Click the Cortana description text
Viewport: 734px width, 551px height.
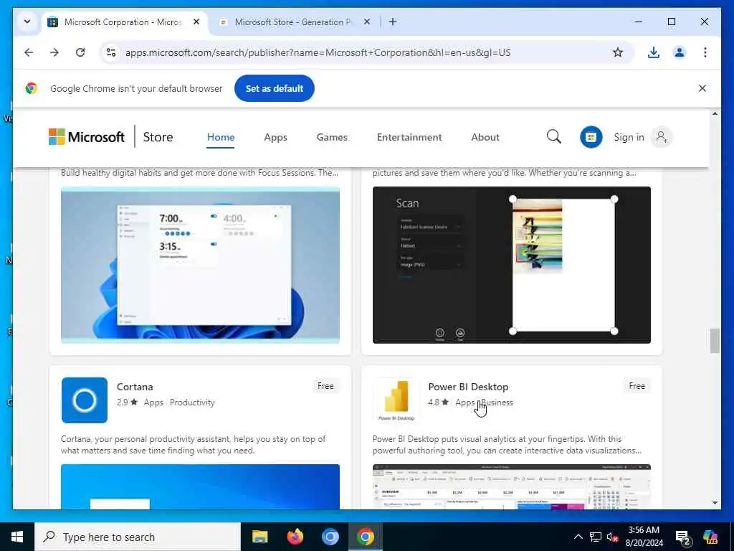click(194, 445)
